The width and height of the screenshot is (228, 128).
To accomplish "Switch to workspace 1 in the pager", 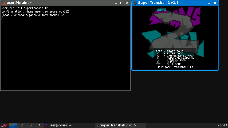I will coord(13,125).
